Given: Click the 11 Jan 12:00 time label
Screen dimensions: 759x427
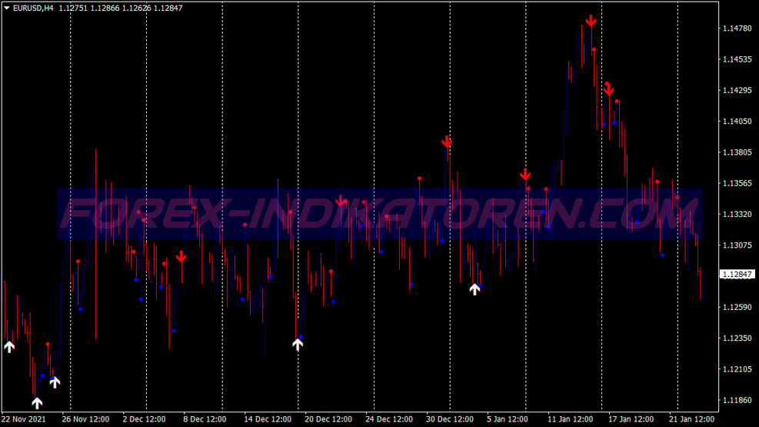Looking at the screenshot, I should click(571, 419).
